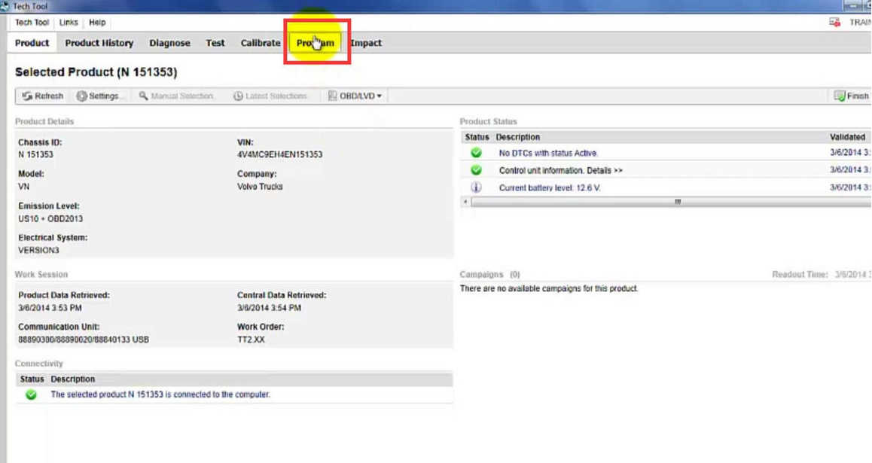Switch to the Diagnose tab
This screenshot has width=872, height=463.
(169, 43)
